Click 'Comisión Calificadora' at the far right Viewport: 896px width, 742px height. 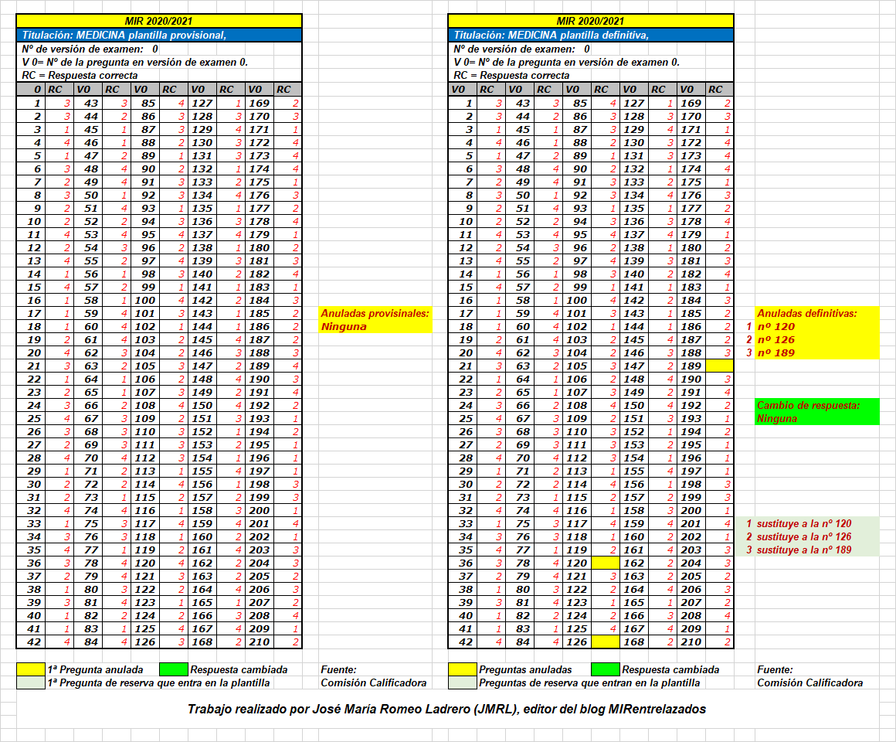(x=809, y=682)
